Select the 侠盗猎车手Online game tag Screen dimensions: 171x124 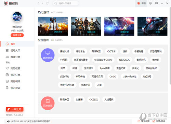pos(103,60)
